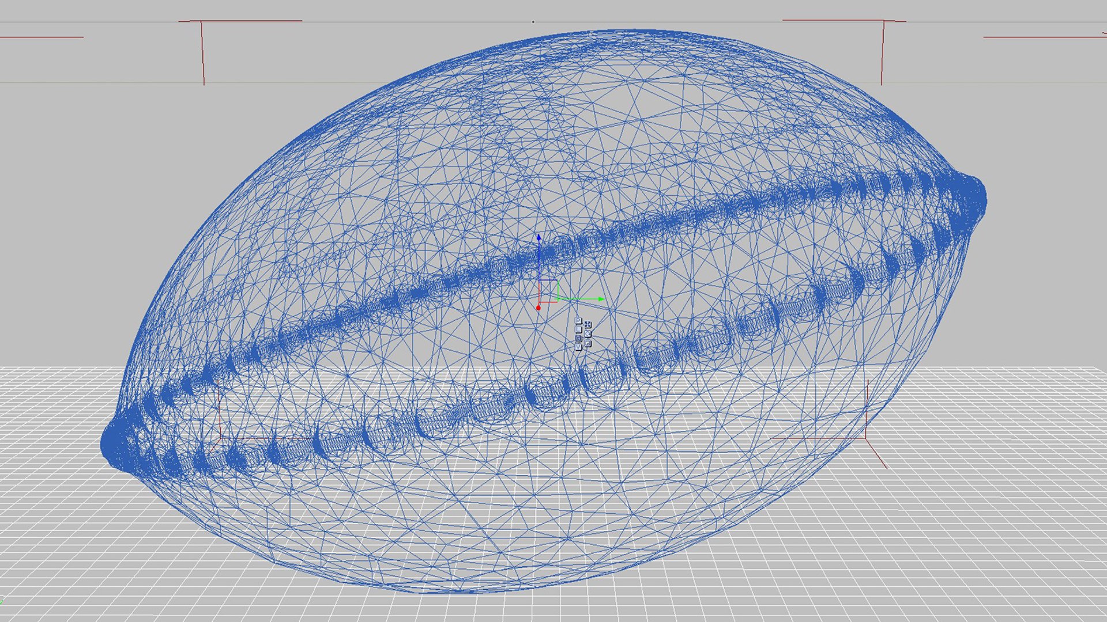1107x622 pixels.
Task: Click the red dot axis handle on gizmo
Action: point(539,308)
